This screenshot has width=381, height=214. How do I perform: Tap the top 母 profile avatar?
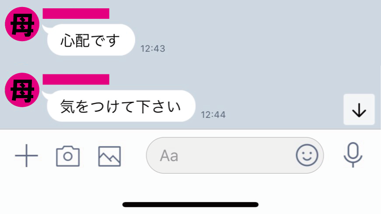coord(22,24)
